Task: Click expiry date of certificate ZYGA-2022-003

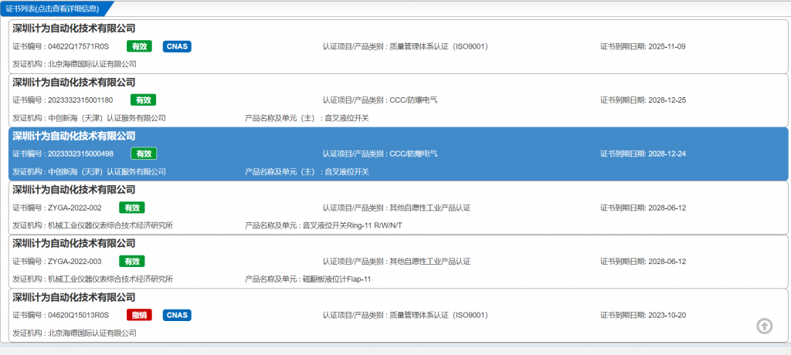Action: pos(666,261)
